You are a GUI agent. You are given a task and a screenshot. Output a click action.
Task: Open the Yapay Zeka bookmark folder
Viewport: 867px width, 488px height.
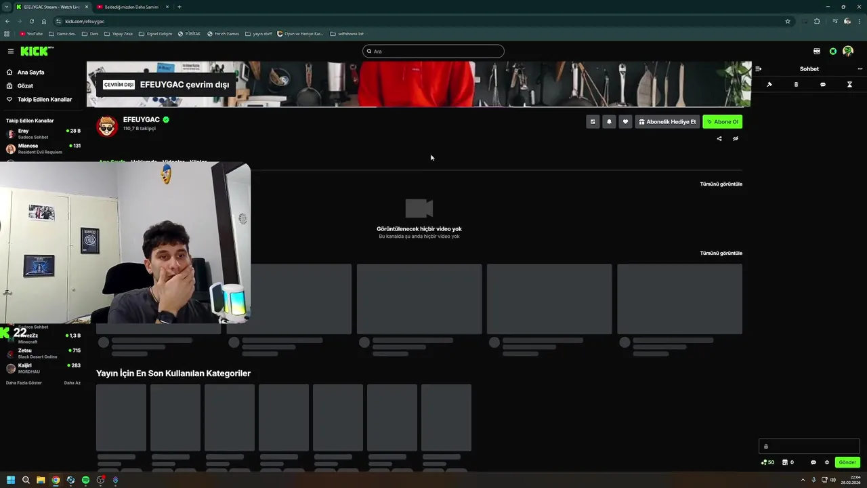coord(119,33)
